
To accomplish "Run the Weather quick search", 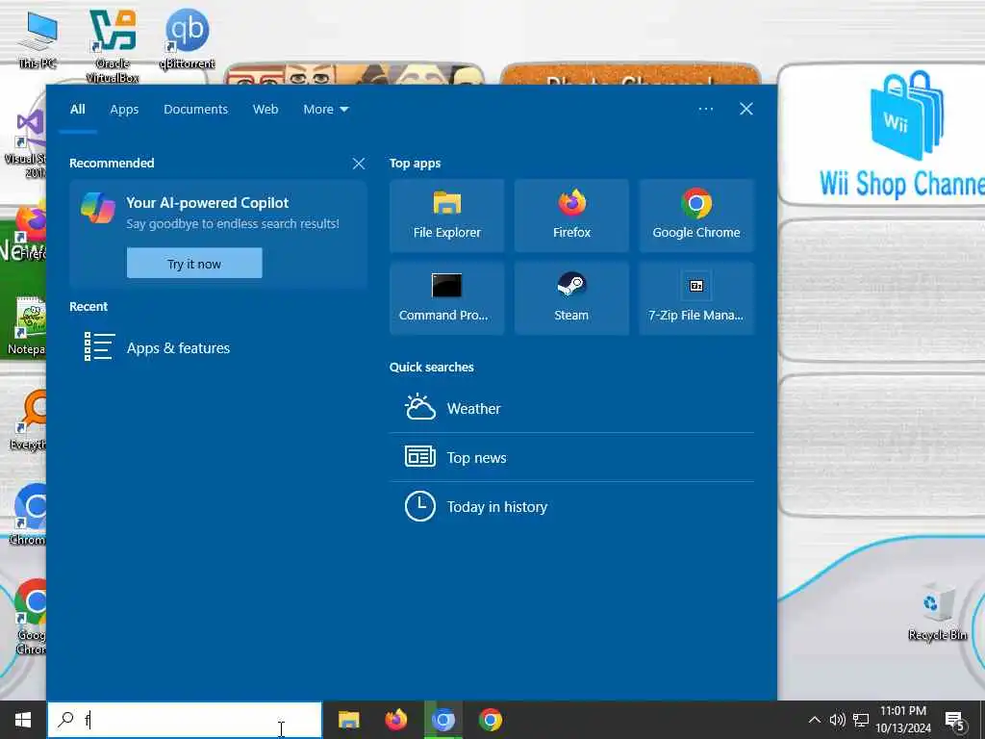I will coord(571,408).
